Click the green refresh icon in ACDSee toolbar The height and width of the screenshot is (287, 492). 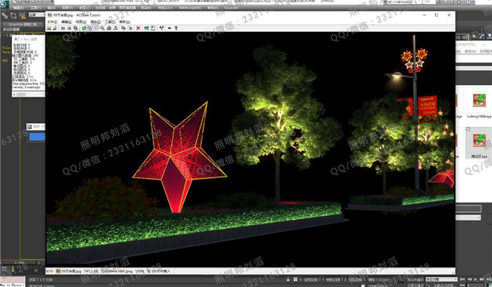click(x=84, y=28)
